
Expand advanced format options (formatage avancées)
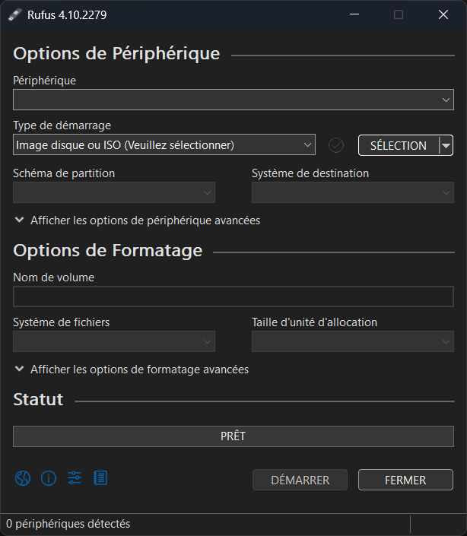pos(132,369)
